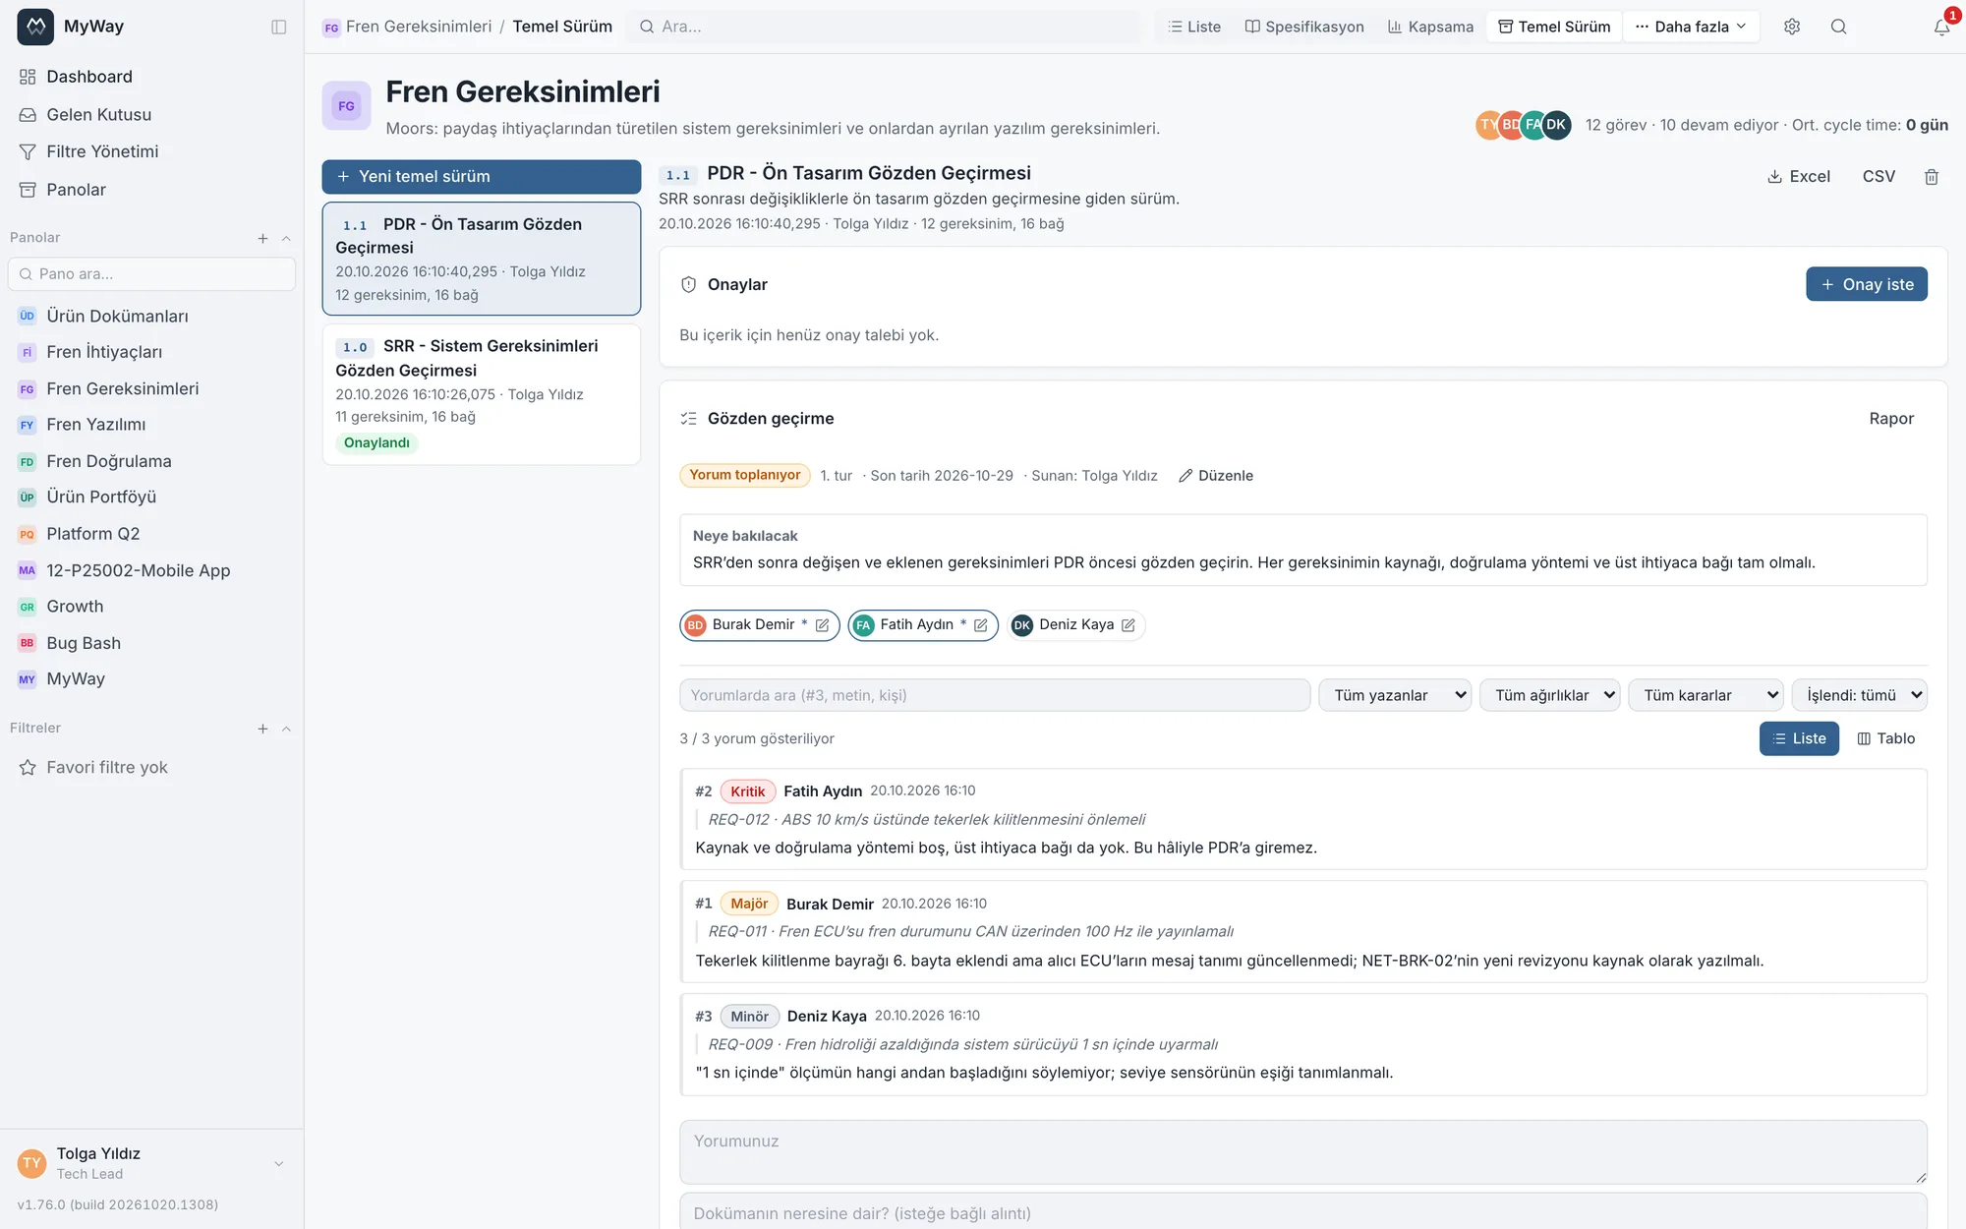Switch to the Liste tab

point(1194,27)
